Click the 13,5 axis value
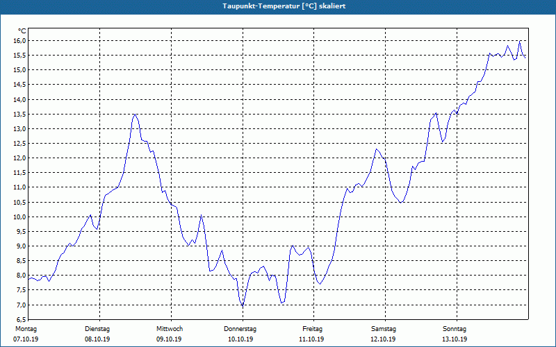Viewport: 556px width, 347px height. pyautogui.click(x=20, y=114)
